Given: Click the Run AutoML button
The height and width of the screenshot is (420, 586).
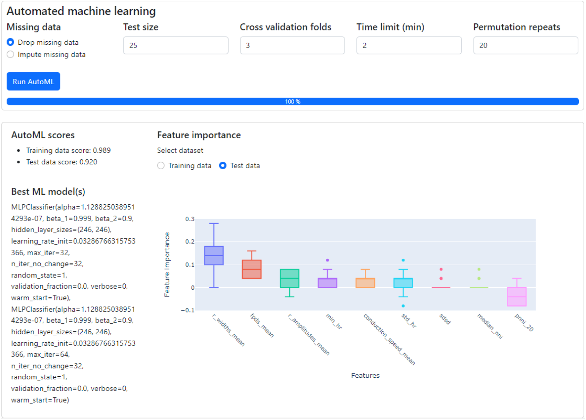Looking at the screenshot, I should pos(33,81).
